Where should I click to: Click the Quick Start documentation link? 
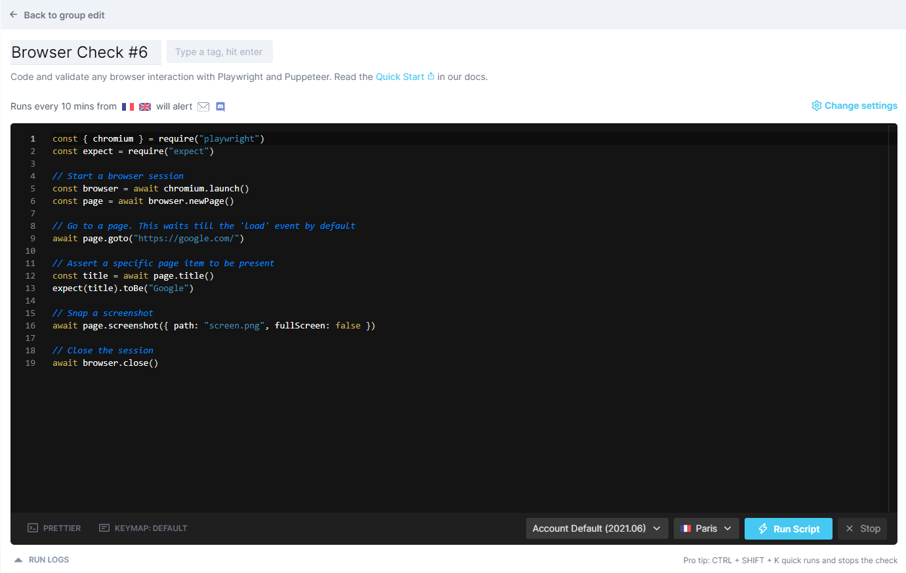[x=399, y=76]
